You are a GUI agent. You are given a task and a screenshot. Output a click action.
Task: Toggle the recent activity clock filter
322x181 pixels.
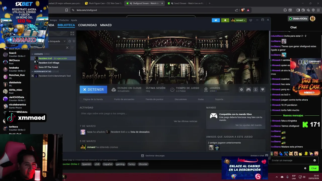[x=70, y=41]
